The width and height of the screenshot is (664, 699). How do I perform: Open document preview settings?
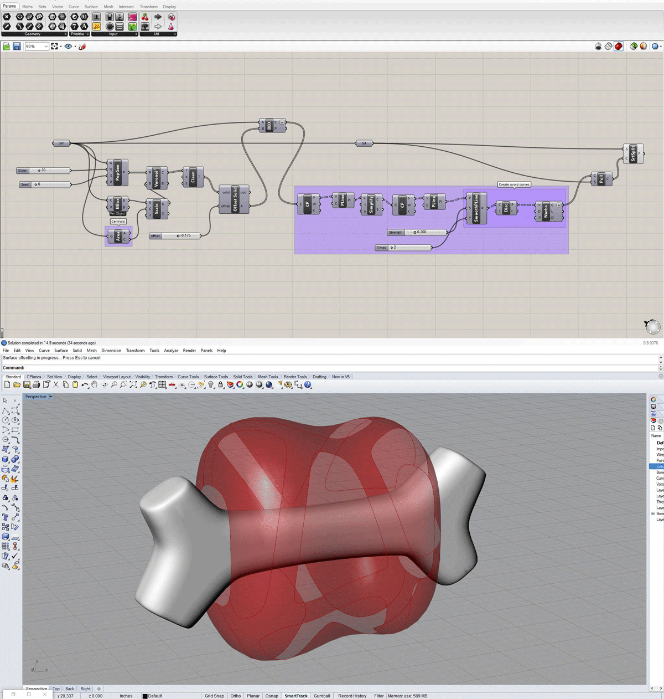643,47
